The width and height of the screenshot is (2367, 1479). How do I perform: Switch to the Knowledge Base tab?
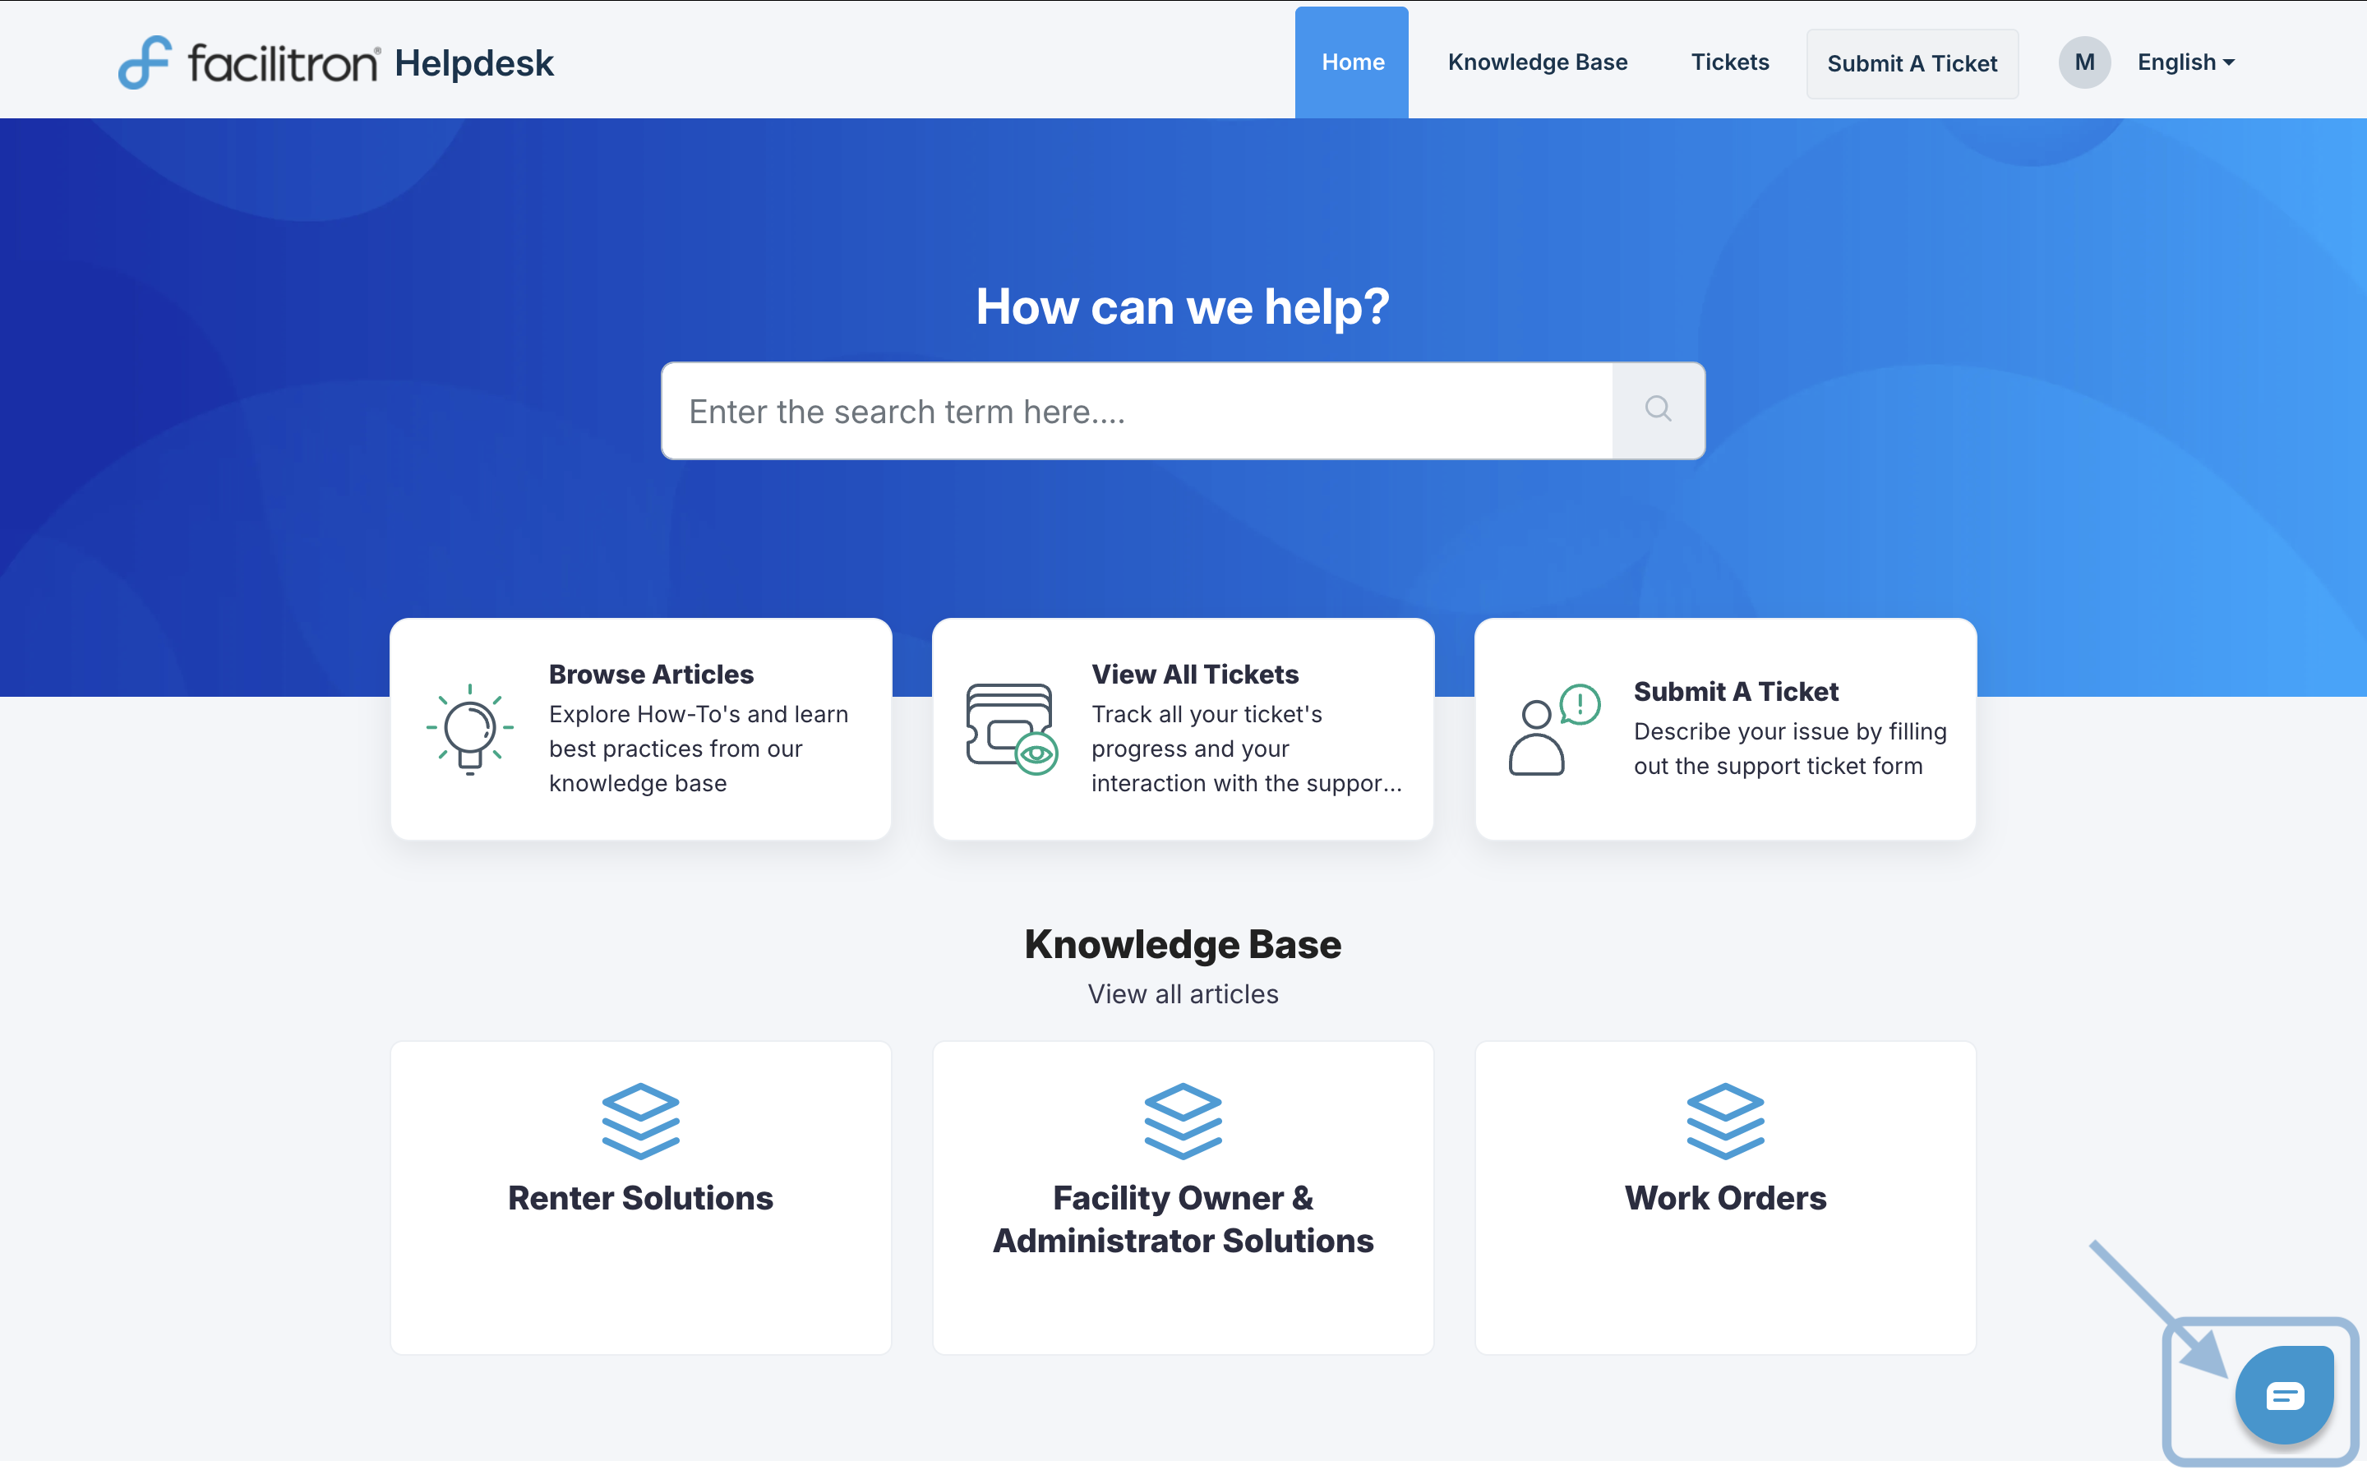point(1538,62)
